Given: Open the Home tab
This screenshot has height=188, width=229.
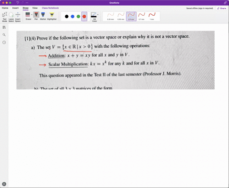Looking at the screenshot, I should click(x=5, y=8).
